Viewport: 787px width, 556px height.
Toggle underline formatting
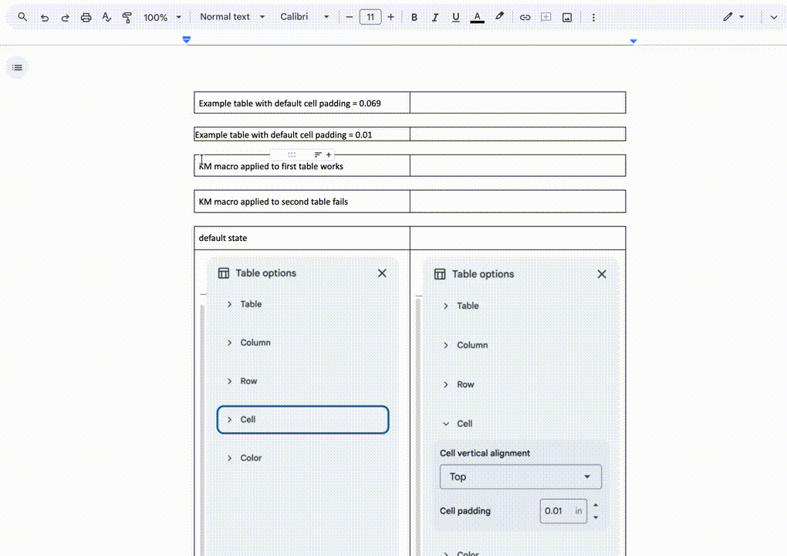456,17
